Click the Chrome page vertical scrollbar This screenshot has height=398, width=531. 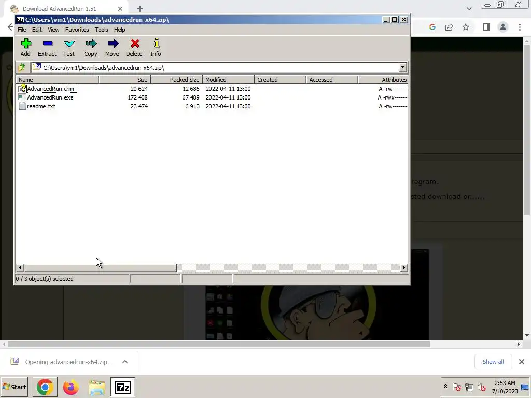pyautogui.click(x=527, y=130)
